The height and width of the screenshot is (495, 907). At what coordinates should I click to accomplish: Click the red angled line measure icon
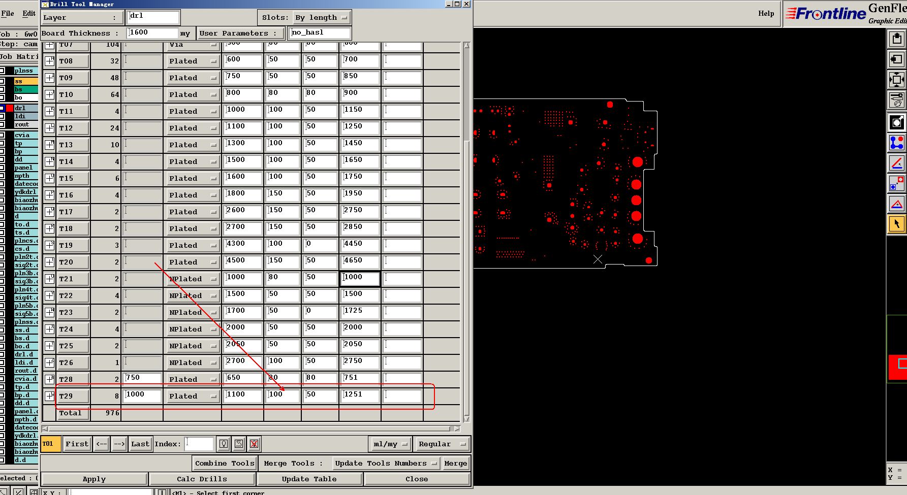pyautogui.click(x=897, y=163)
